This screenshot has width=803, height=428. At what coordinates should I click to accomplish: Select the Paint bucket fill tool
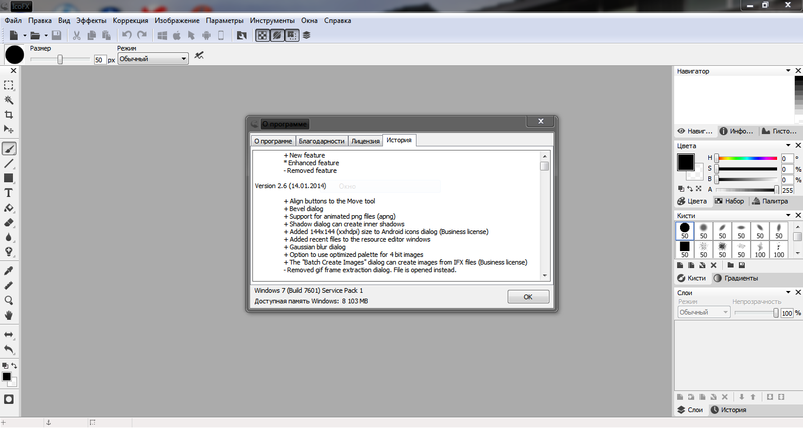(9, 208)
